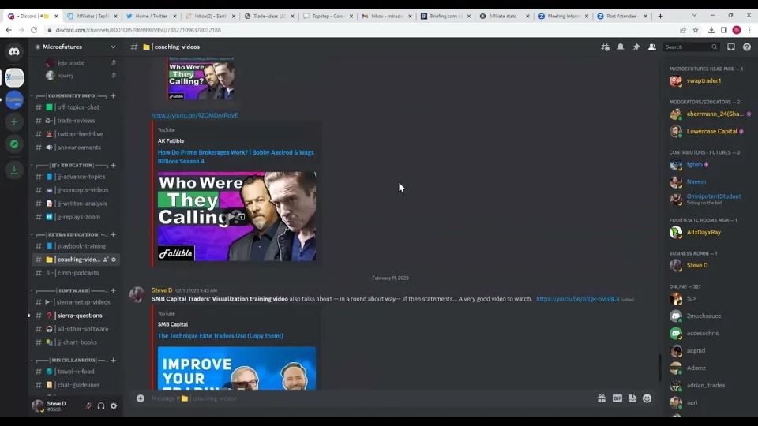Toggle headphones deafen in user panel

[100, 406]
